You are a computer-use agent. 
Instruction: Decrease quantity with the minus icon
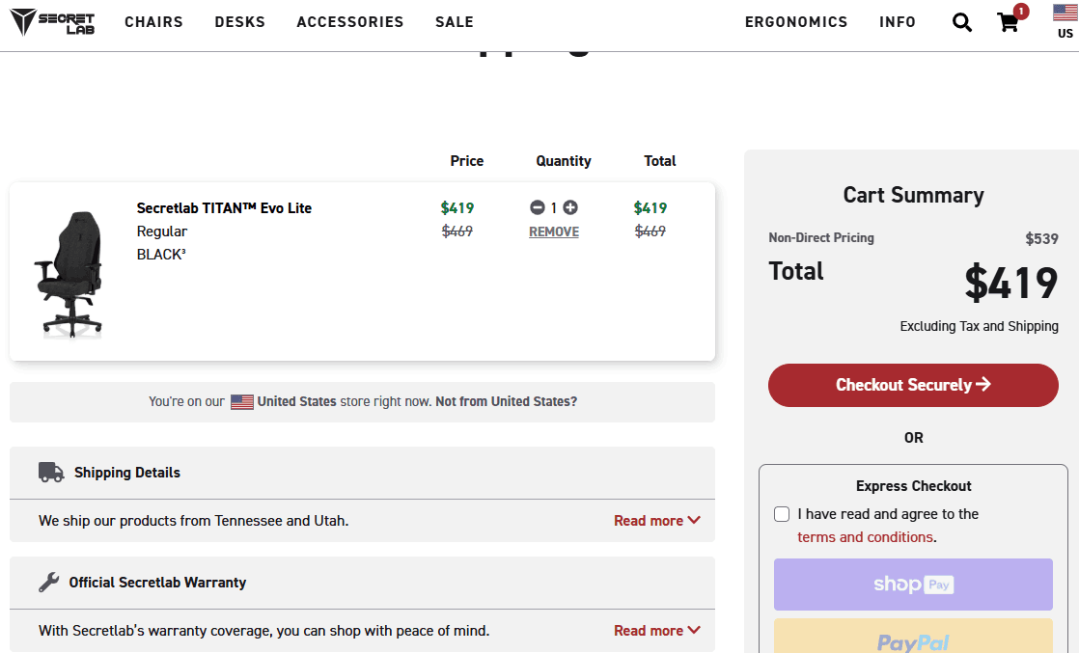tap(538, 207)
